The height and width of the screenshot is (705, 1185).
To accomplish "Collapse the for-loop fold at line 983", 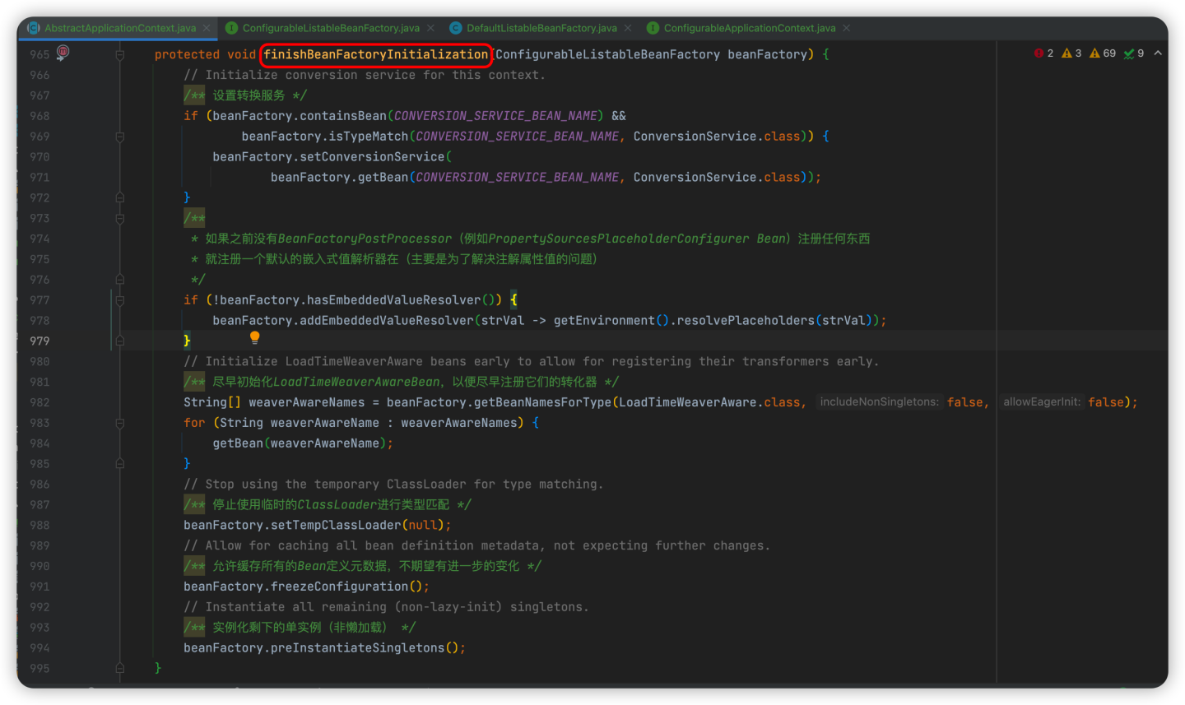I will pyautogui.click(x=119, y=423).
